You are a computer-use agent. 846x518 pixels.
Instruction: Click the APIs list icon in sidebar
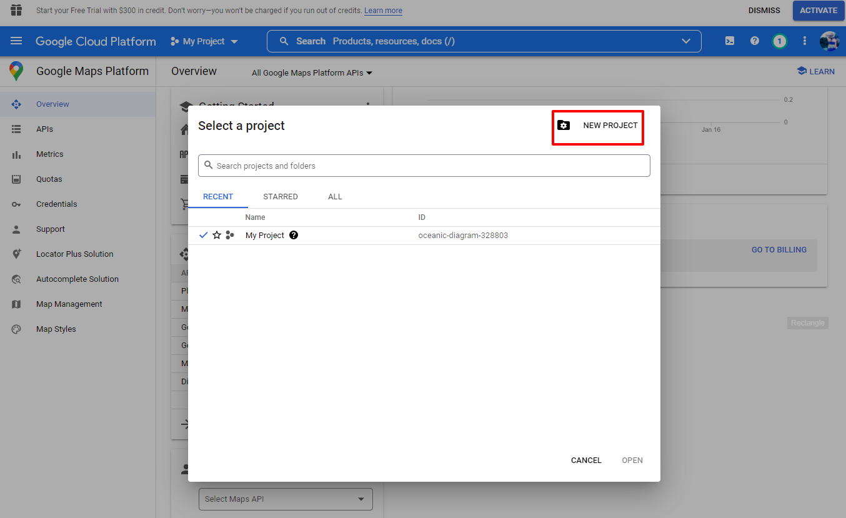pos(16,129)
